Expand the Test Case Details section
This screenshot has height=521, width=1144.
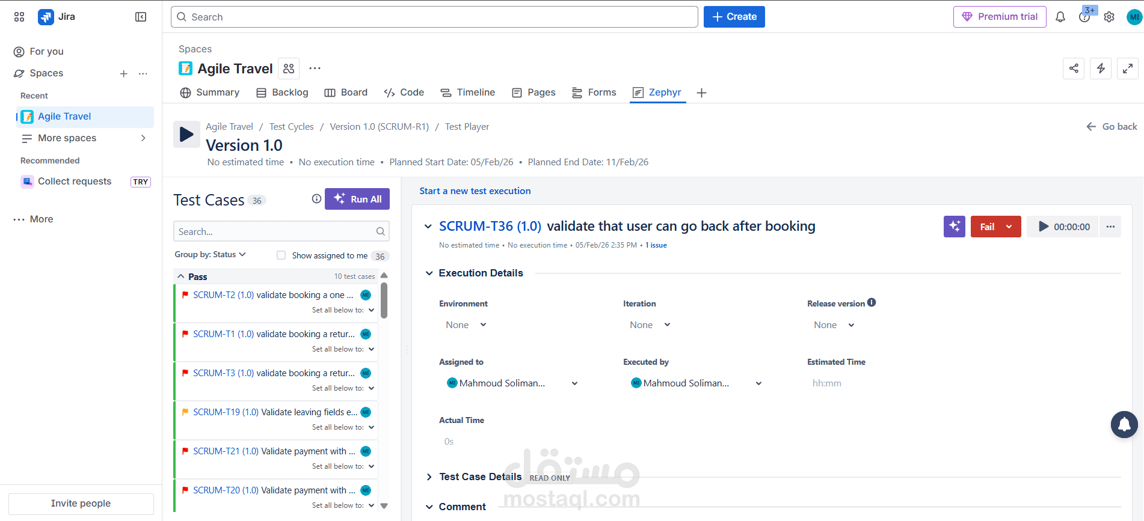[429, 477]
